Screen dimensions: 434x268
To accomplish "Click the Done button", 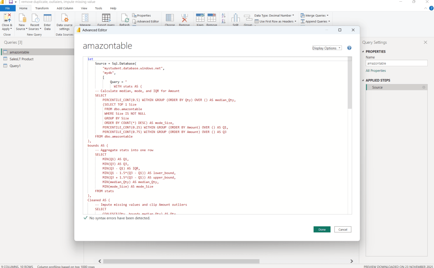I will (322, 229).
